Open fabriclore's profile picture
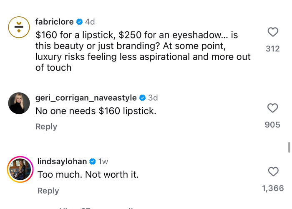 tap(19, 28)
